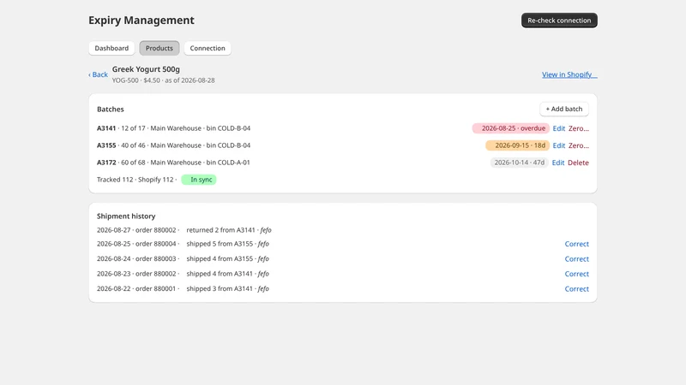
Task: Click the YOG-500 SKU price line
Action: [x=163, y=80]
